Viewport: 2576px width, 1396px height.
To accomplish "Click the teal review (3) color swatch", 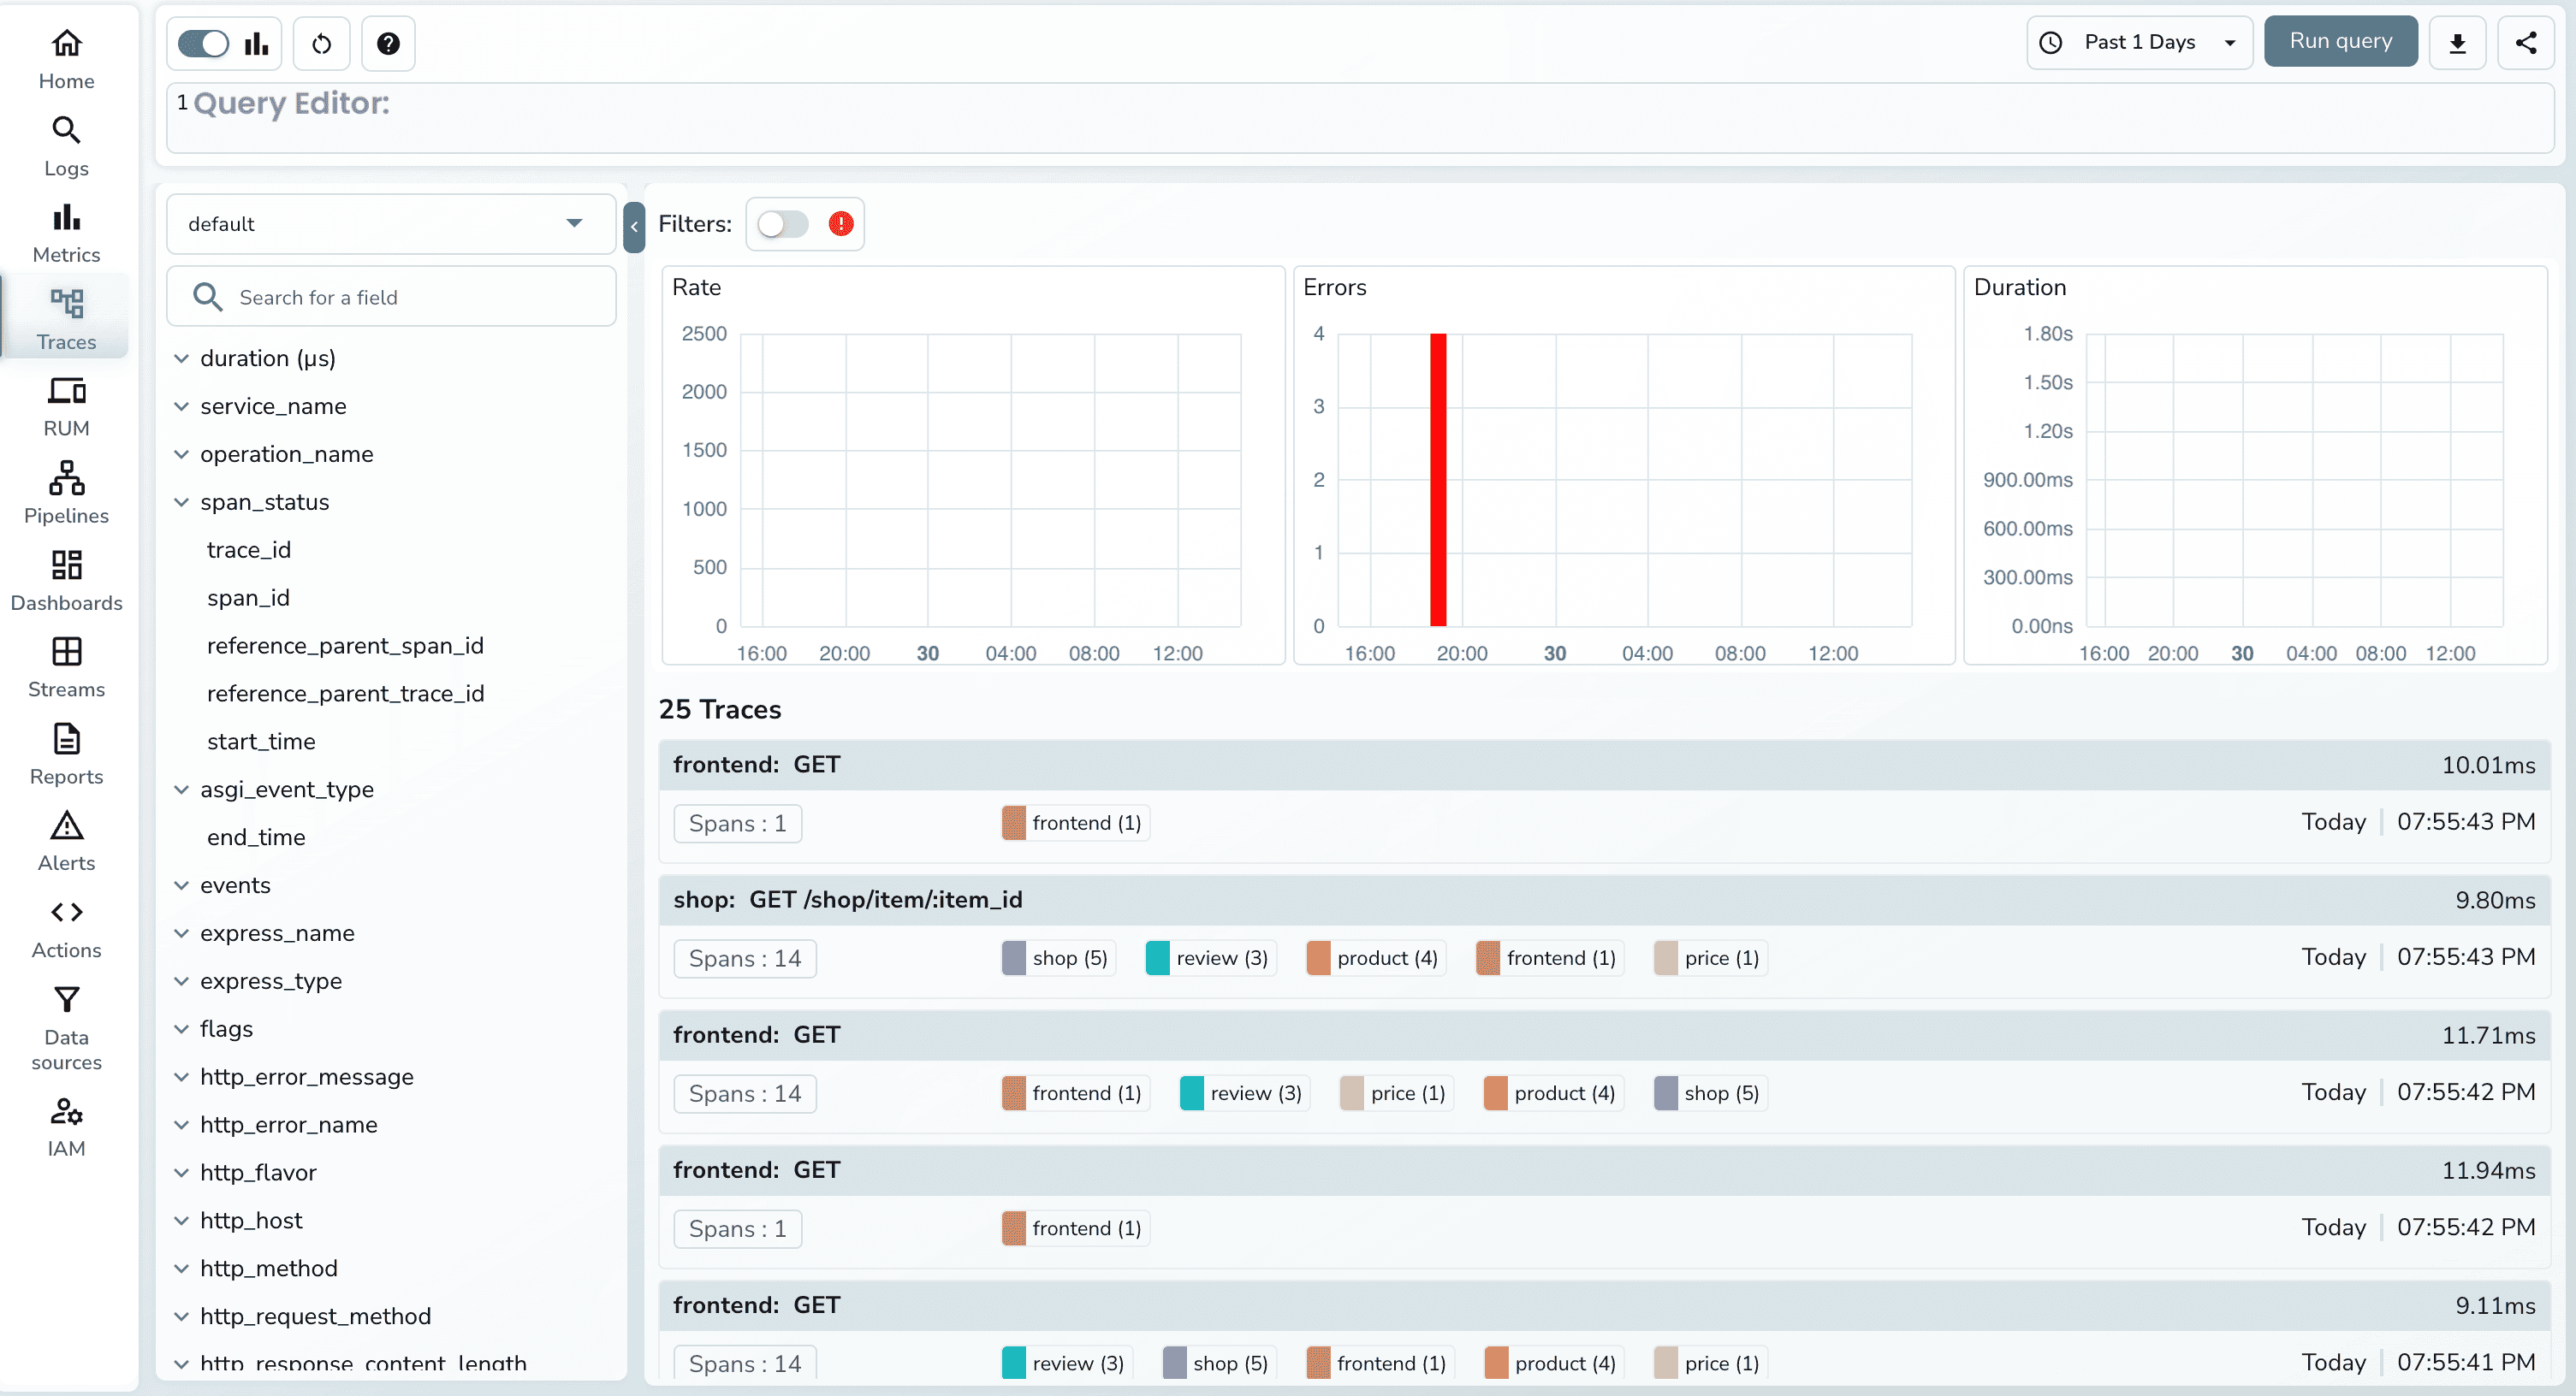I will [1157, 958].
